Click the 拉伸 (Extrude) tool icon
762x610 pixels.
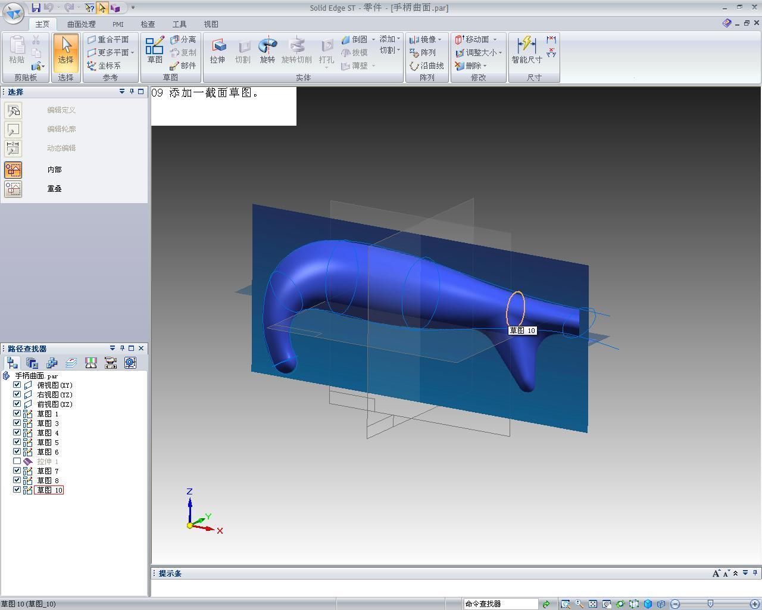[217, 51]
